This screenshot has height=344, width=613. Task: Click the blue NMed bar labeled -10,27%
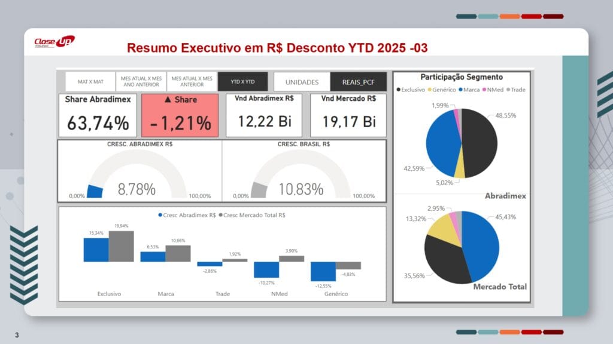266,269
